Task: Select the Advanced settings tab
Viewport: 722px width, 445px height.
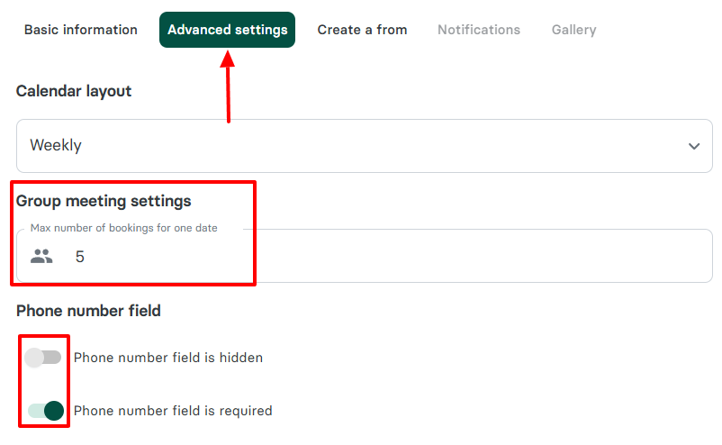Action: coord(228,30)
